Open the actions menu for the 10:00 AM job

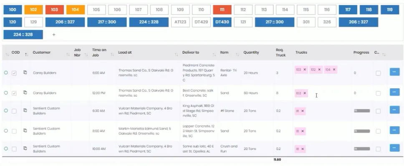[394, 148]
